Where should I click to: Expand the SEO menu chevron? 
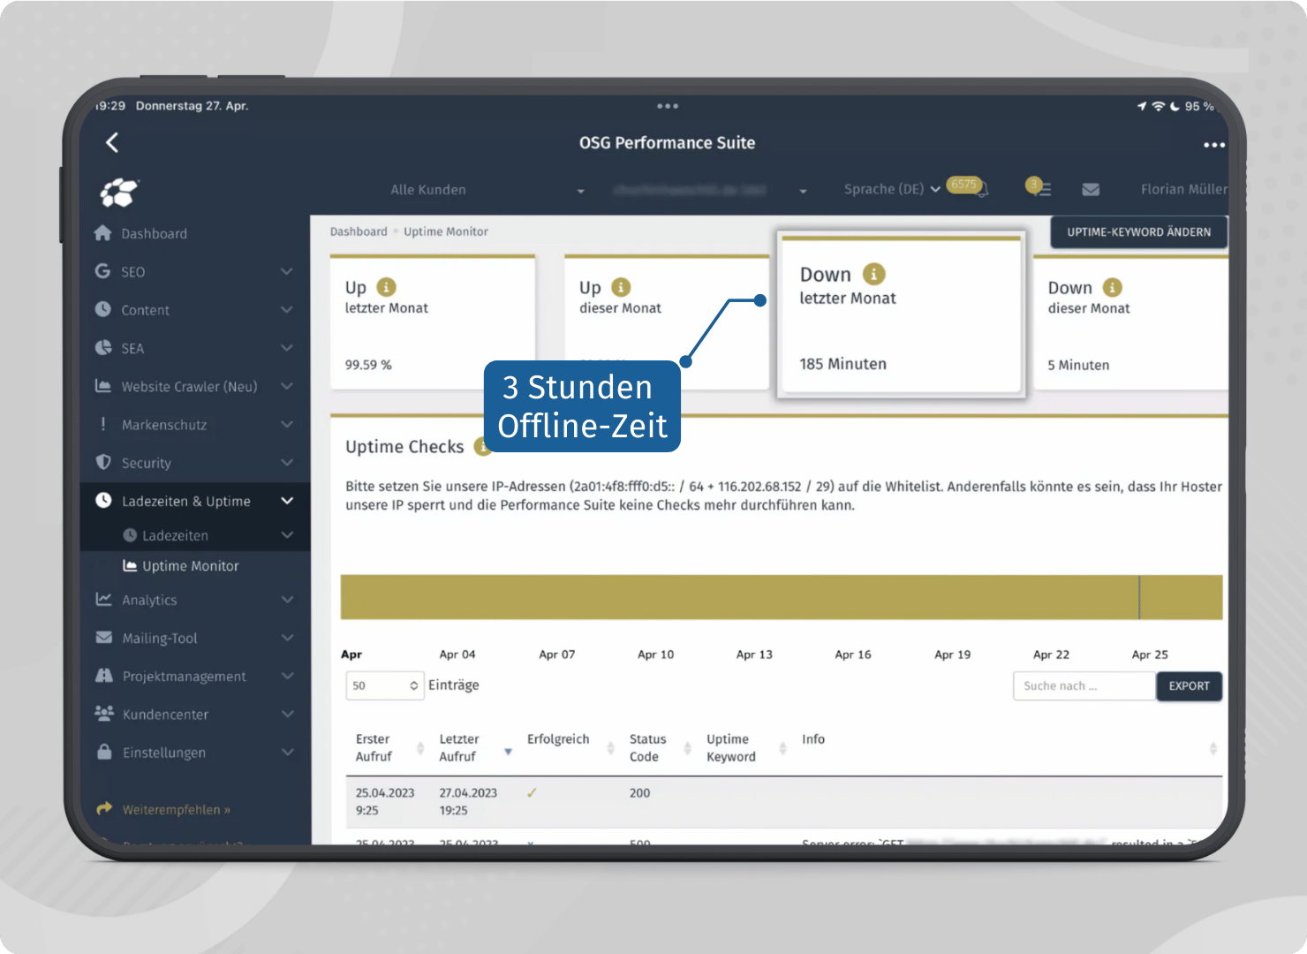(287, 271)
